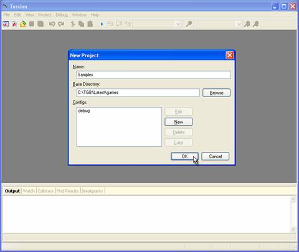The image size is (299, 252).
Task: Confirm the New Project dialog with OK
Action: click(x=184, y=156)
